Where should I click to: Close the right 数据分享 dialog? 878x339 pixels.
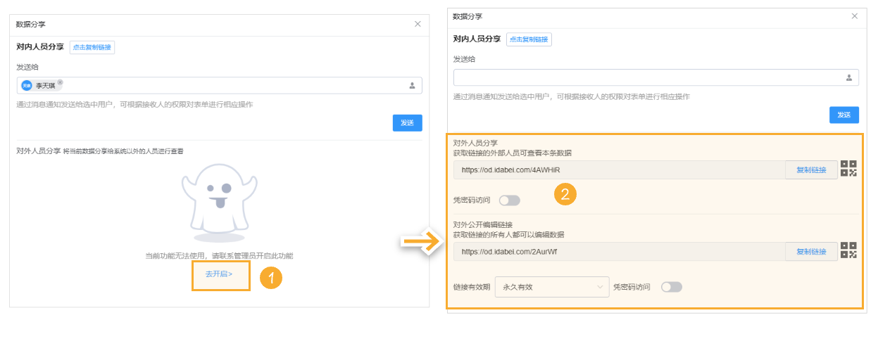click(855, 16)
